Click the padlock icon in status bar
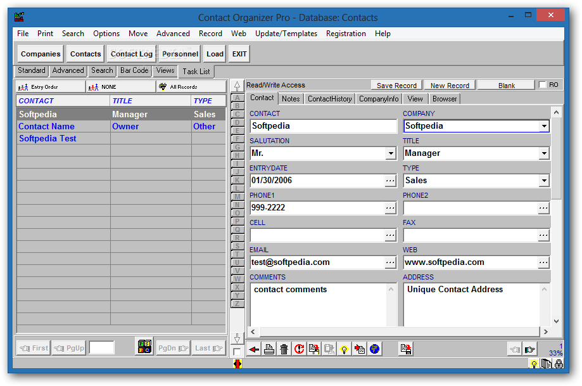Viewport: 582px width, 386px height. click(x=559, y=364)
